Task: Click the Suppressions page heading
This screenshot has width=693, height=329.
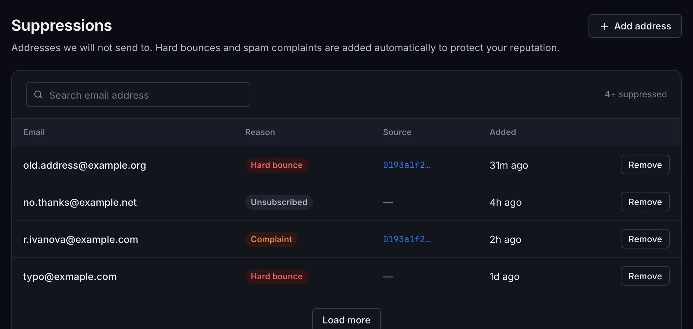Action: tap(62, 26)
